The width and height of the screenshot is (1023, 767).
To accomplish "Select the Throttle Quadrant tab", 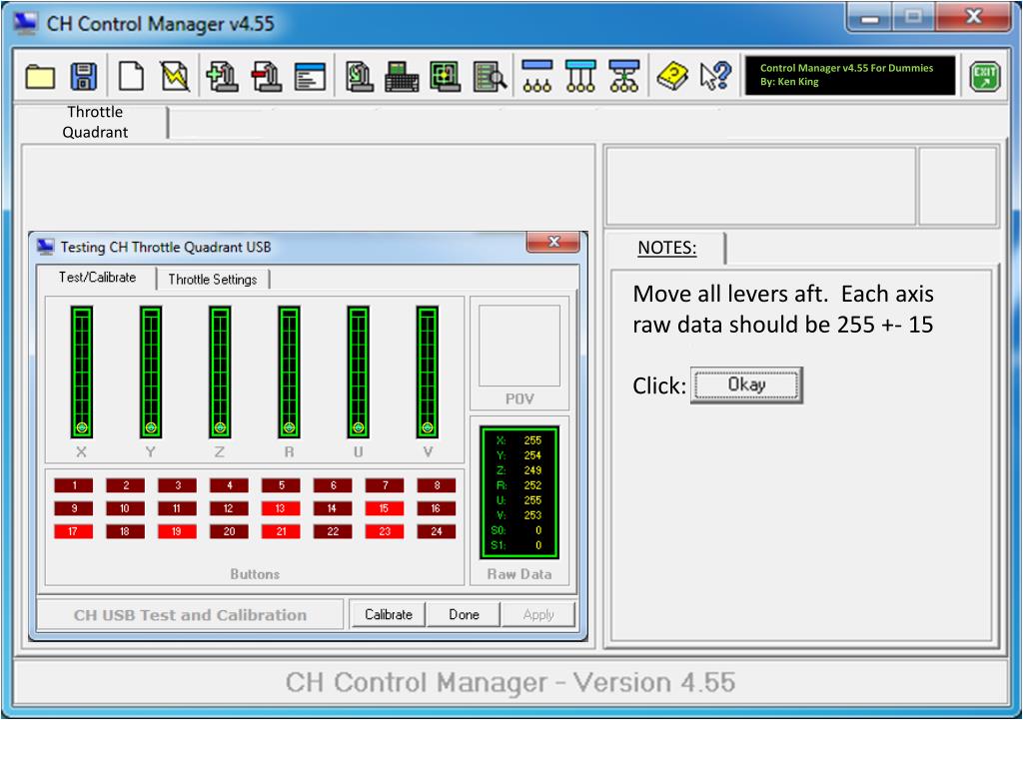I will 95,122.
